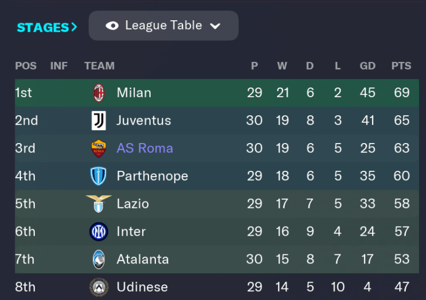Sort table by PTS column header
This screenshot has width=426, height=300.
(400, 66)
